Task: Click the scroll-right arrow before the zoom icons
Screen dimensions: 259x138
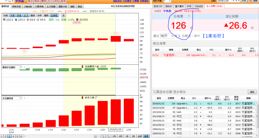Action: tap(99, 136)
